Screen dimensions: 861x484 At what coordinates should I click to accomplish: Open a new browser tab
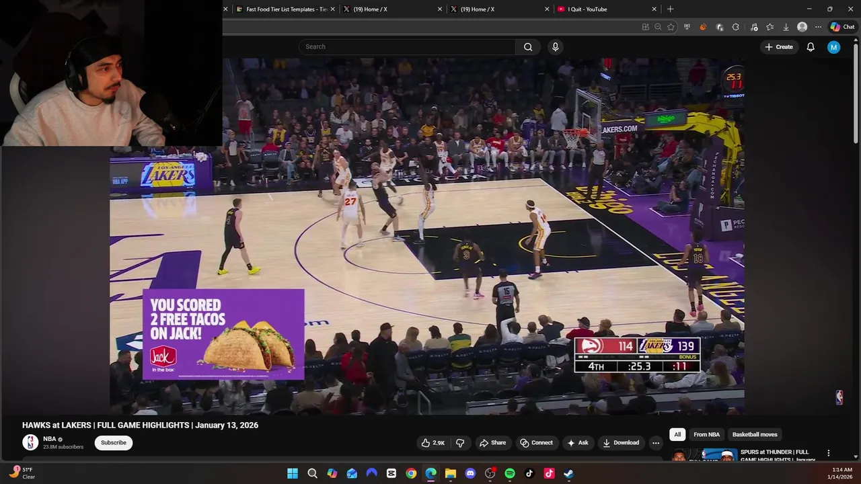(670, 9)
